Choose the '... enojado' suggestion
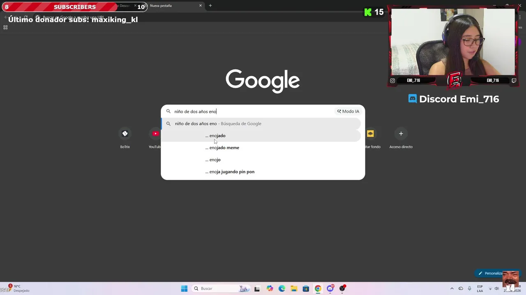The height and width of the screenshot is (295, 526). pyautogui.click(x=261, y=136)
